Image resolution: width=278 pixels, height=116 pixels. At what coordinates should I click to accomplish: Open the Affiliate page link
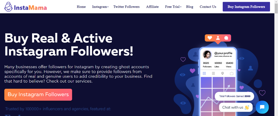click(152, 7)
